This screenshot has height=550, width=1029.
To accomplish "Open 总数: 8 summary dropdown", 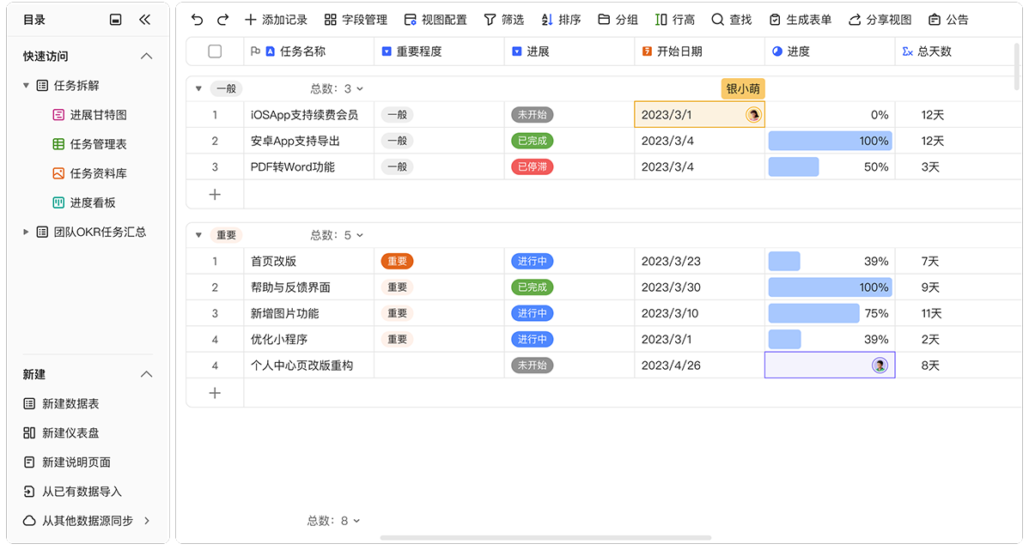I will coord(333,521).
